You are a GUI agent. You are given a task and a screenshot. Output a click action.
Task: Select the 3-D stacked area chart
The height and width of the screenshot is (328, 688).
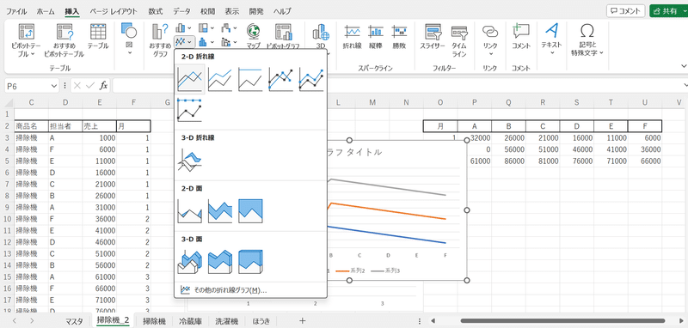220,262
